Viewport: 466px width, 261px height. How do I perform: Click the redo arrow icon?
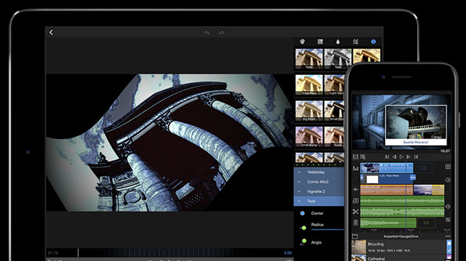(x=221, y=33)
